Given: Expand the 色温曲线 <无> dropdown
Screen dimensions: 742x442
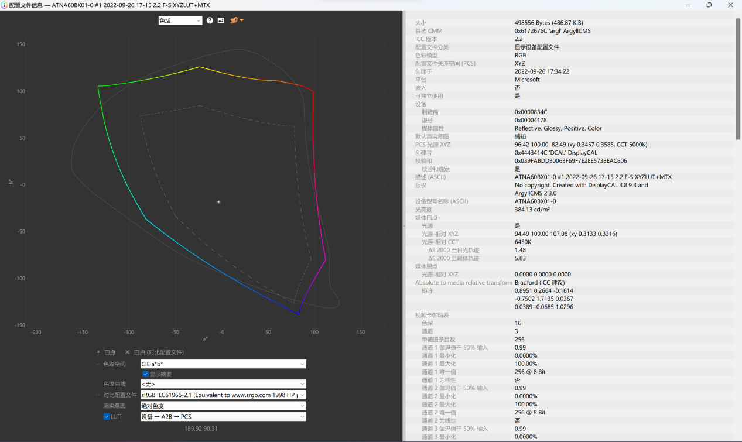Looking at the screenshot, I should tap(223, 385).
